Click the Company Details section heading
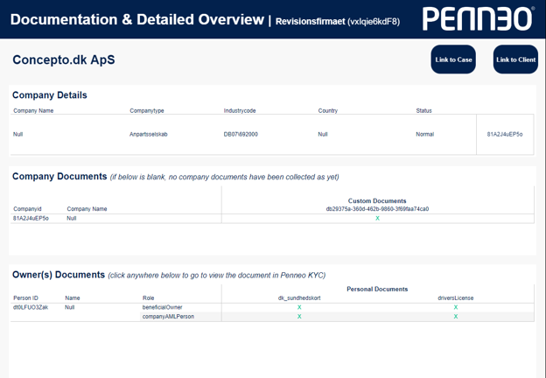 (x=50, y=95)
